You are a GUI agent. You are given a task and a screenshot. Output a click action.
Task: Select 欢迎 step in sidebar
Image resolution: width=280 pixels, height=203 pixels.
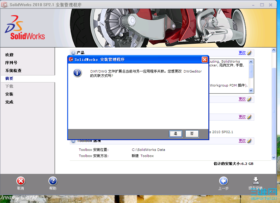[9, 55]
